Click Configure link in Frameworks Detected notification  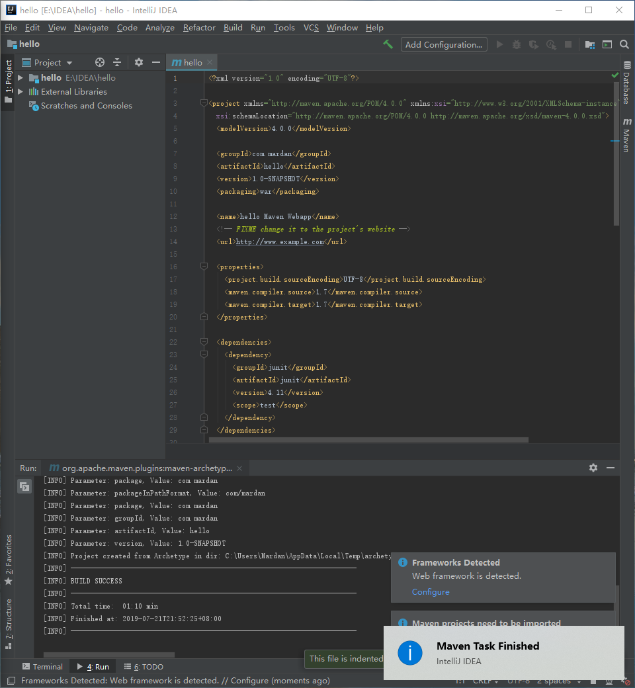431,592
